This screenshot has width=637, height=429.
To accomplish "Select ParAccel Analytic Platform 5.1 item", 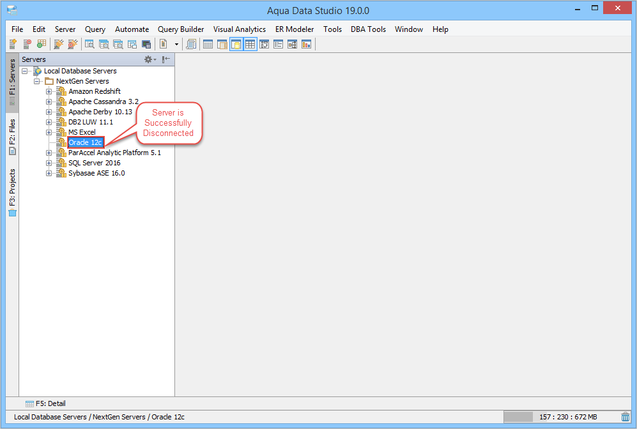I will (x=114, y=153).
